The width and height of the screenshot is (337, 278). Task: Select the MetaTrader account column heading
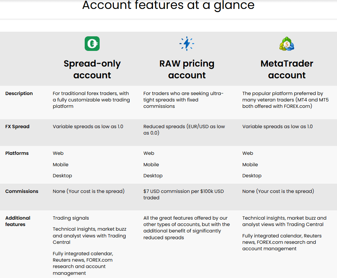286,69
